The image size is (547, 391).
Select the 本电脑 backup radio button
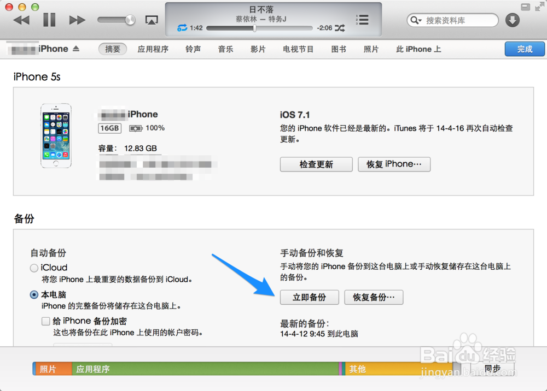(x=34, y=295)
